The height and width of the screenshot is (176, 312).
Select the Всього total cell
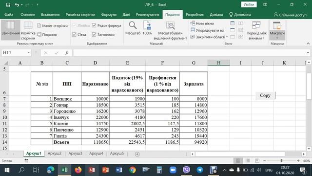point(67,142)
